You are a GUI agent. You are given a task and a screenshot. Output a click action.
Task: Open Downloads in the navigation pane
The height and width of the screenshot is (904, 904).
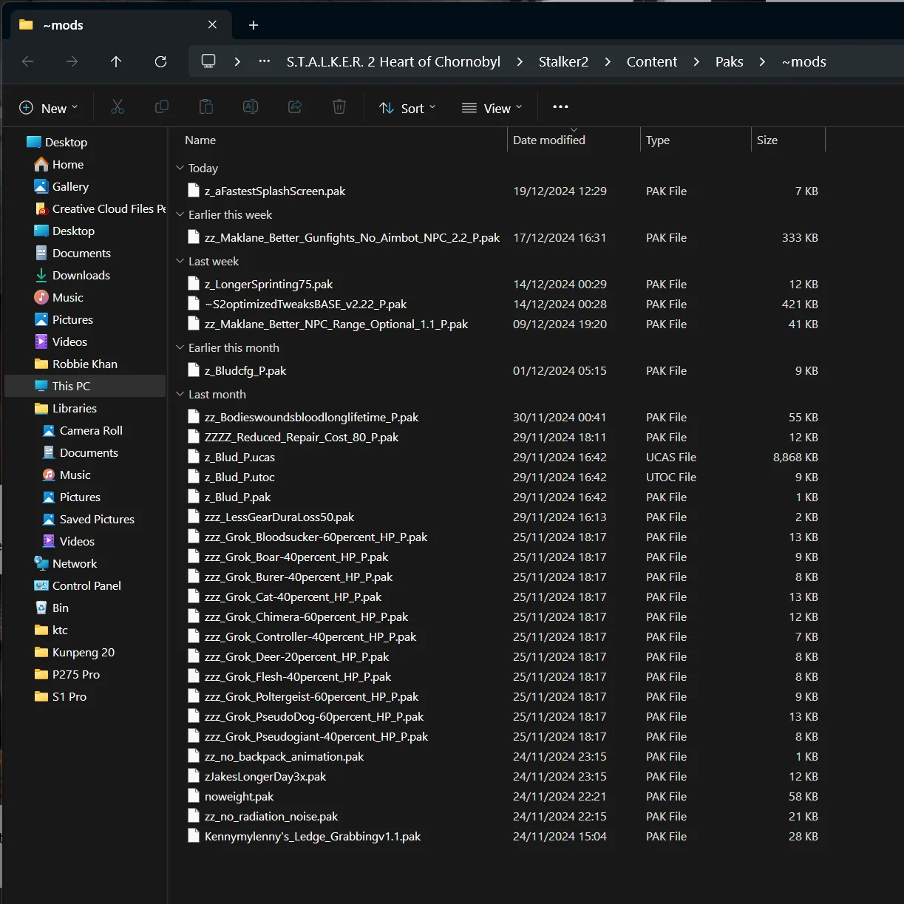72,275
